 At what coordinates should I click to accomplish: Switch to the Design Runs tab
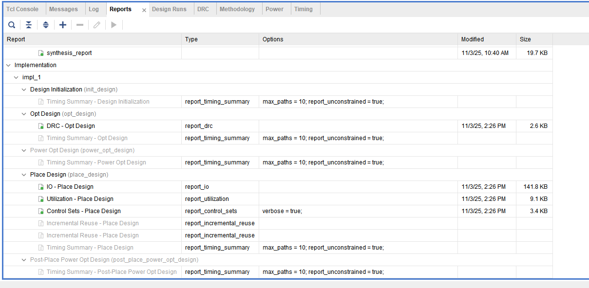[169, 9]
